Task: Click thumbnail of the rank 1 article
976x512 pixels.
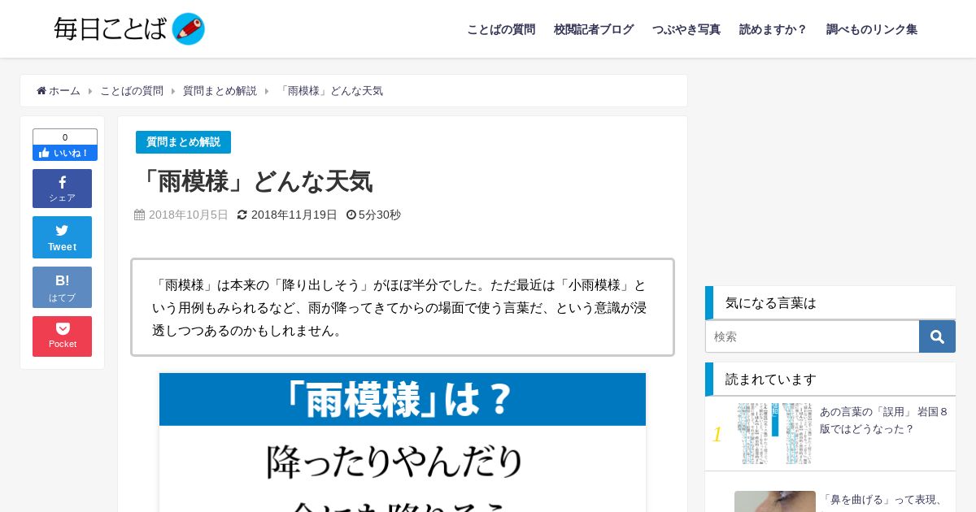Action: click(x=775, y=433)
